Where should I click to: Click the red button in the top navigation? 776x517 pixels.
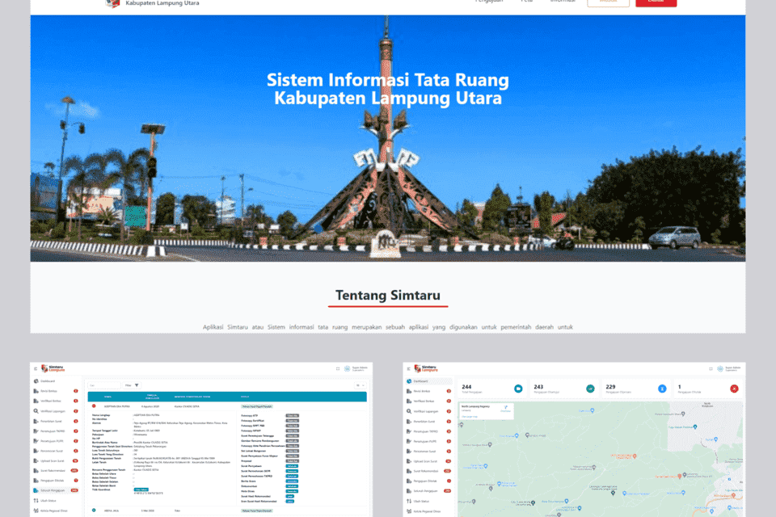(656, 2)
